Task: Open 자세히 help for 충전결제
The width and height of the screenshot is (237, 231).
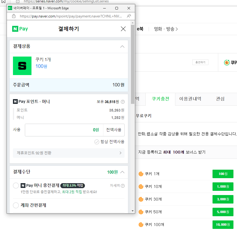Action: [x=117, y=186]
